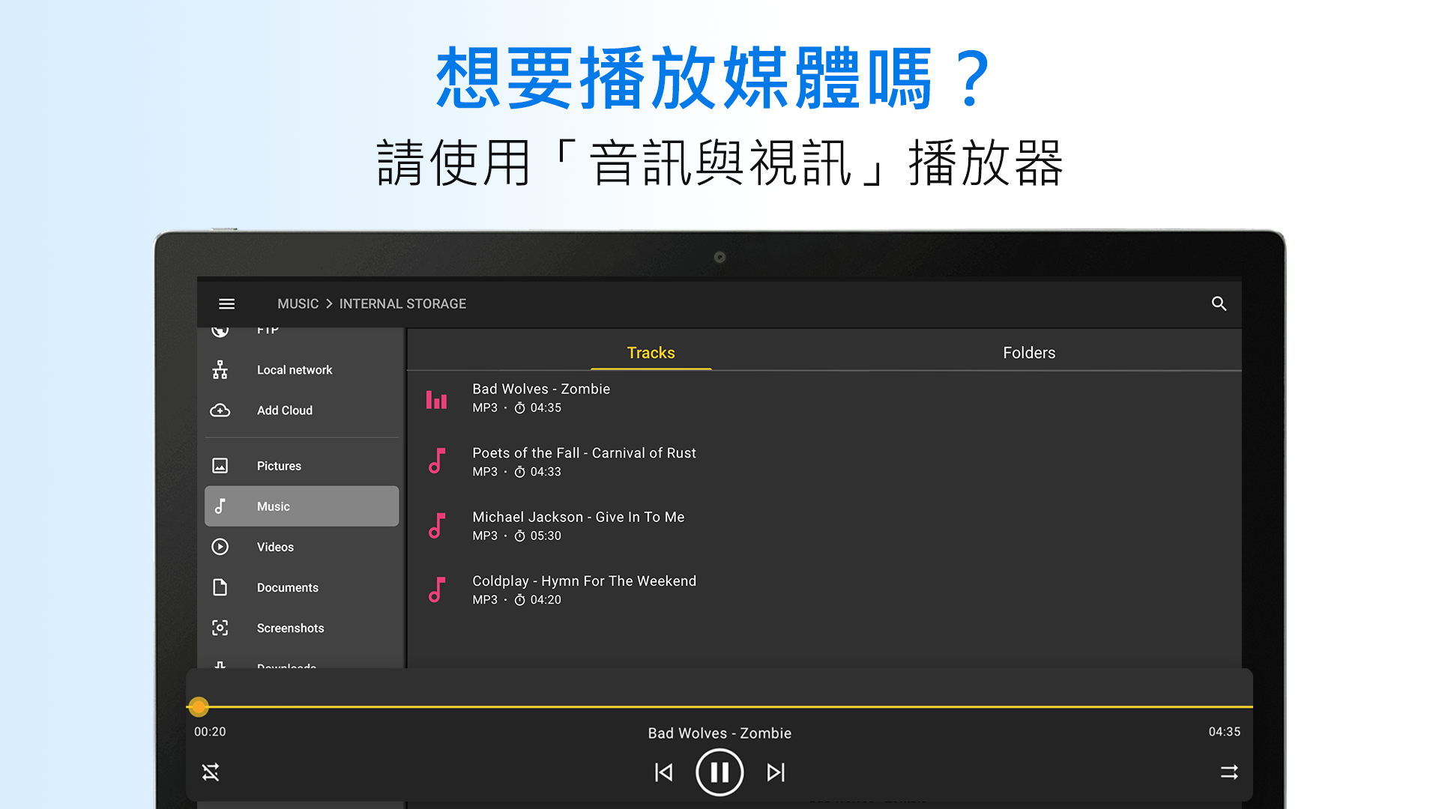Viewport: 1439px width, 809px height.
Task: Click note icon beside Hymn For The Weekend
Action: [x=437, y=590]
